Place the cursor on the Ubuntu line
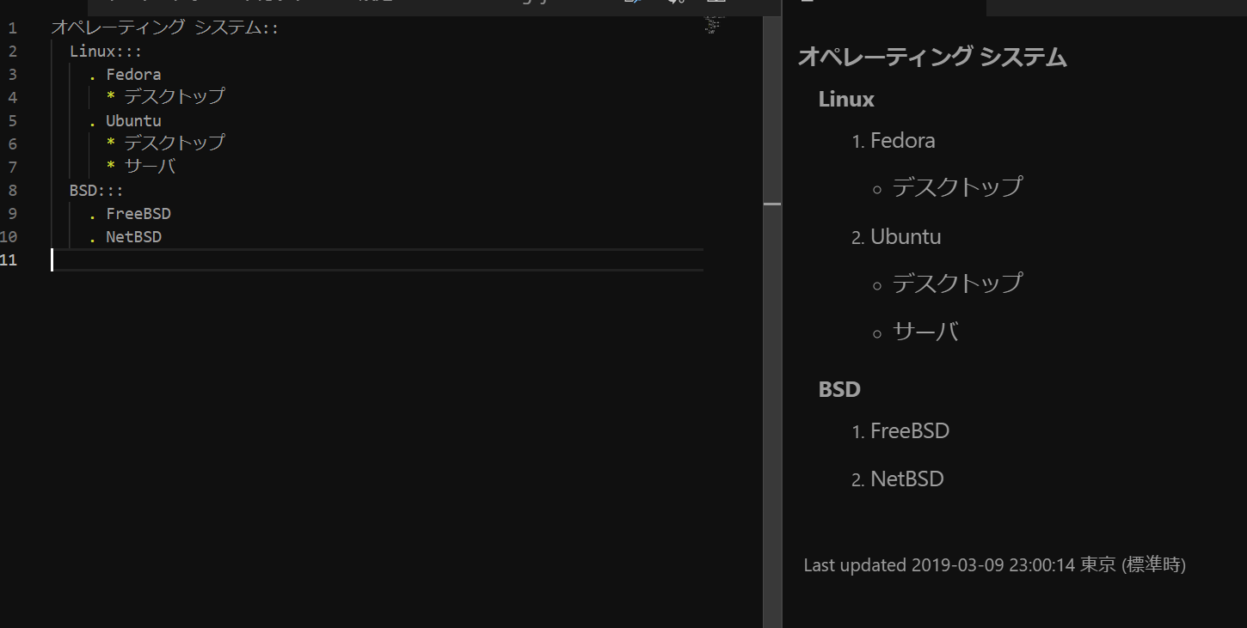1247x628 pixels. 134,120
